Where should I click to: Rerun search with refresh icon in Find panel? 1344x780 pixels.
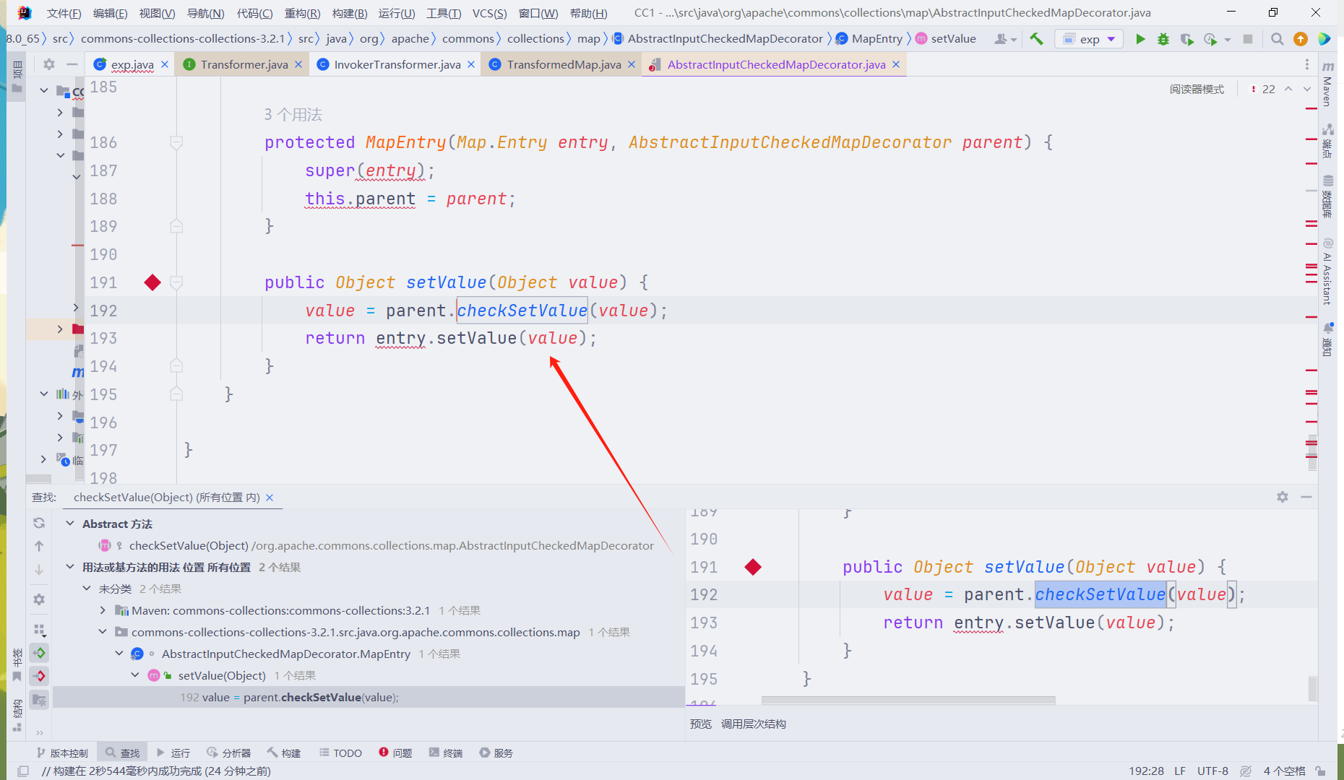39,523
